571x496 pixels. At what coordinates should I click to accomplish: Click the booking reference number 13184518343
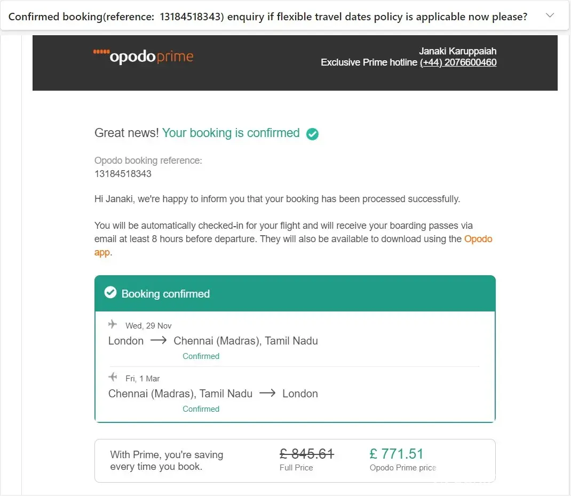click(x=123, y=174)
